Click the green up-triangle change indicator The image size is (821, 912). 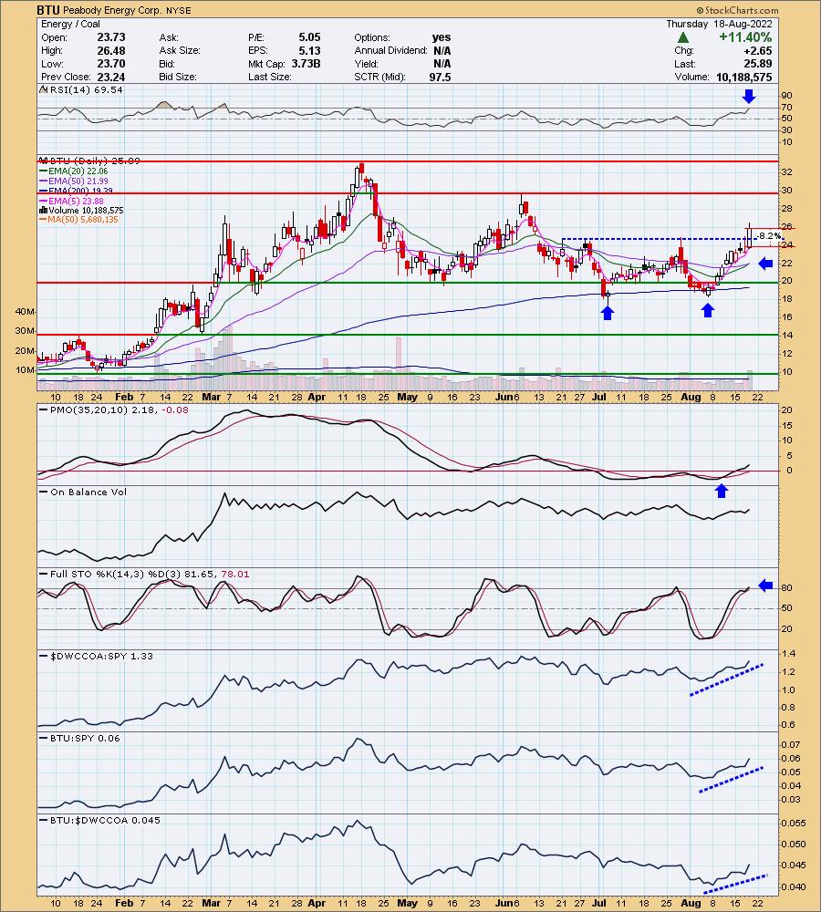click(683, 37)
